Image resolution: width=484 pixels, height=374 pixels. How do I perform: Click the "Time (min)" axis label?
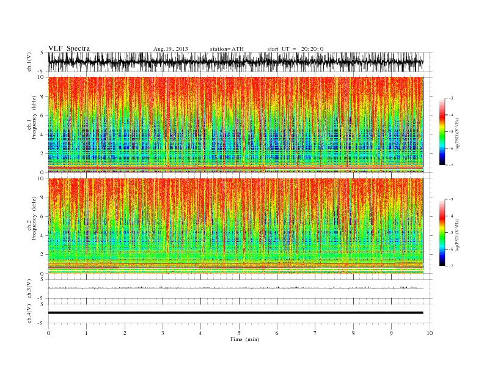pos(244,339)
